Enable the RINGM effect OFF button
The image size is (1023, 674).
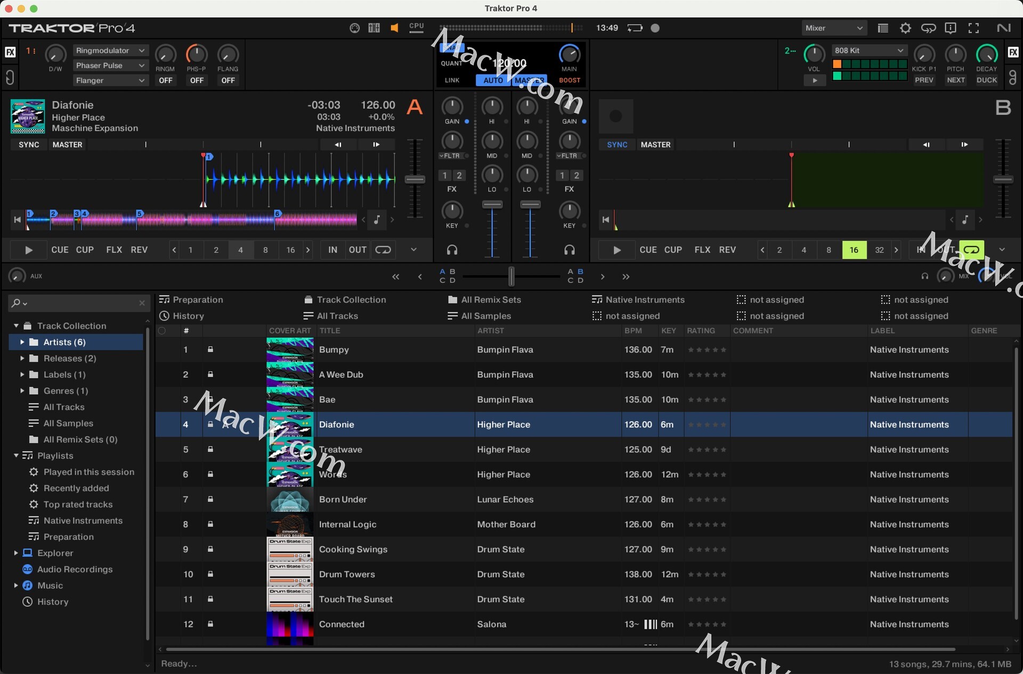(165, 80)
